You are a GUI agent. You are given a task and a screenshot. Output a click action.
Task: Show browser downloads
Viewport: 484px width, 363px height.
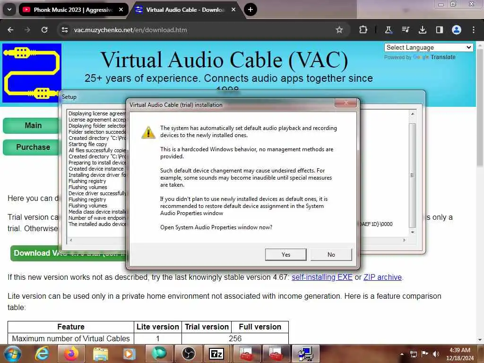[422, 30]
